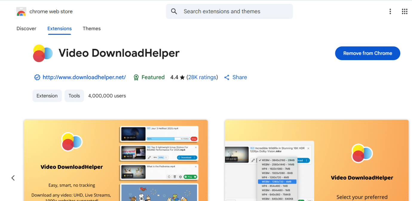
Task: Click the circular retry icon next to the trash icon
Action: [x=169, y=177]
